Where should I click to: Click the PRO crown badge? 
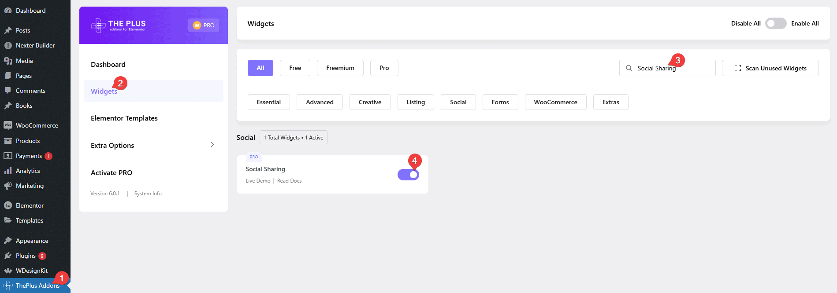(203, 26)
